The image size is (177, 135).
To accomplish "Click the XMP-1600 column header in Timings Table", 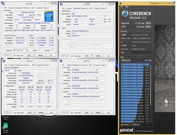I will tap(48, 87).
